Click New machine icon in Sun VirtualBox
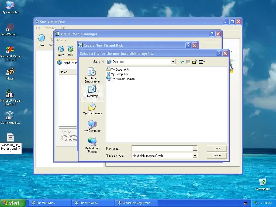 coord(41,40)
